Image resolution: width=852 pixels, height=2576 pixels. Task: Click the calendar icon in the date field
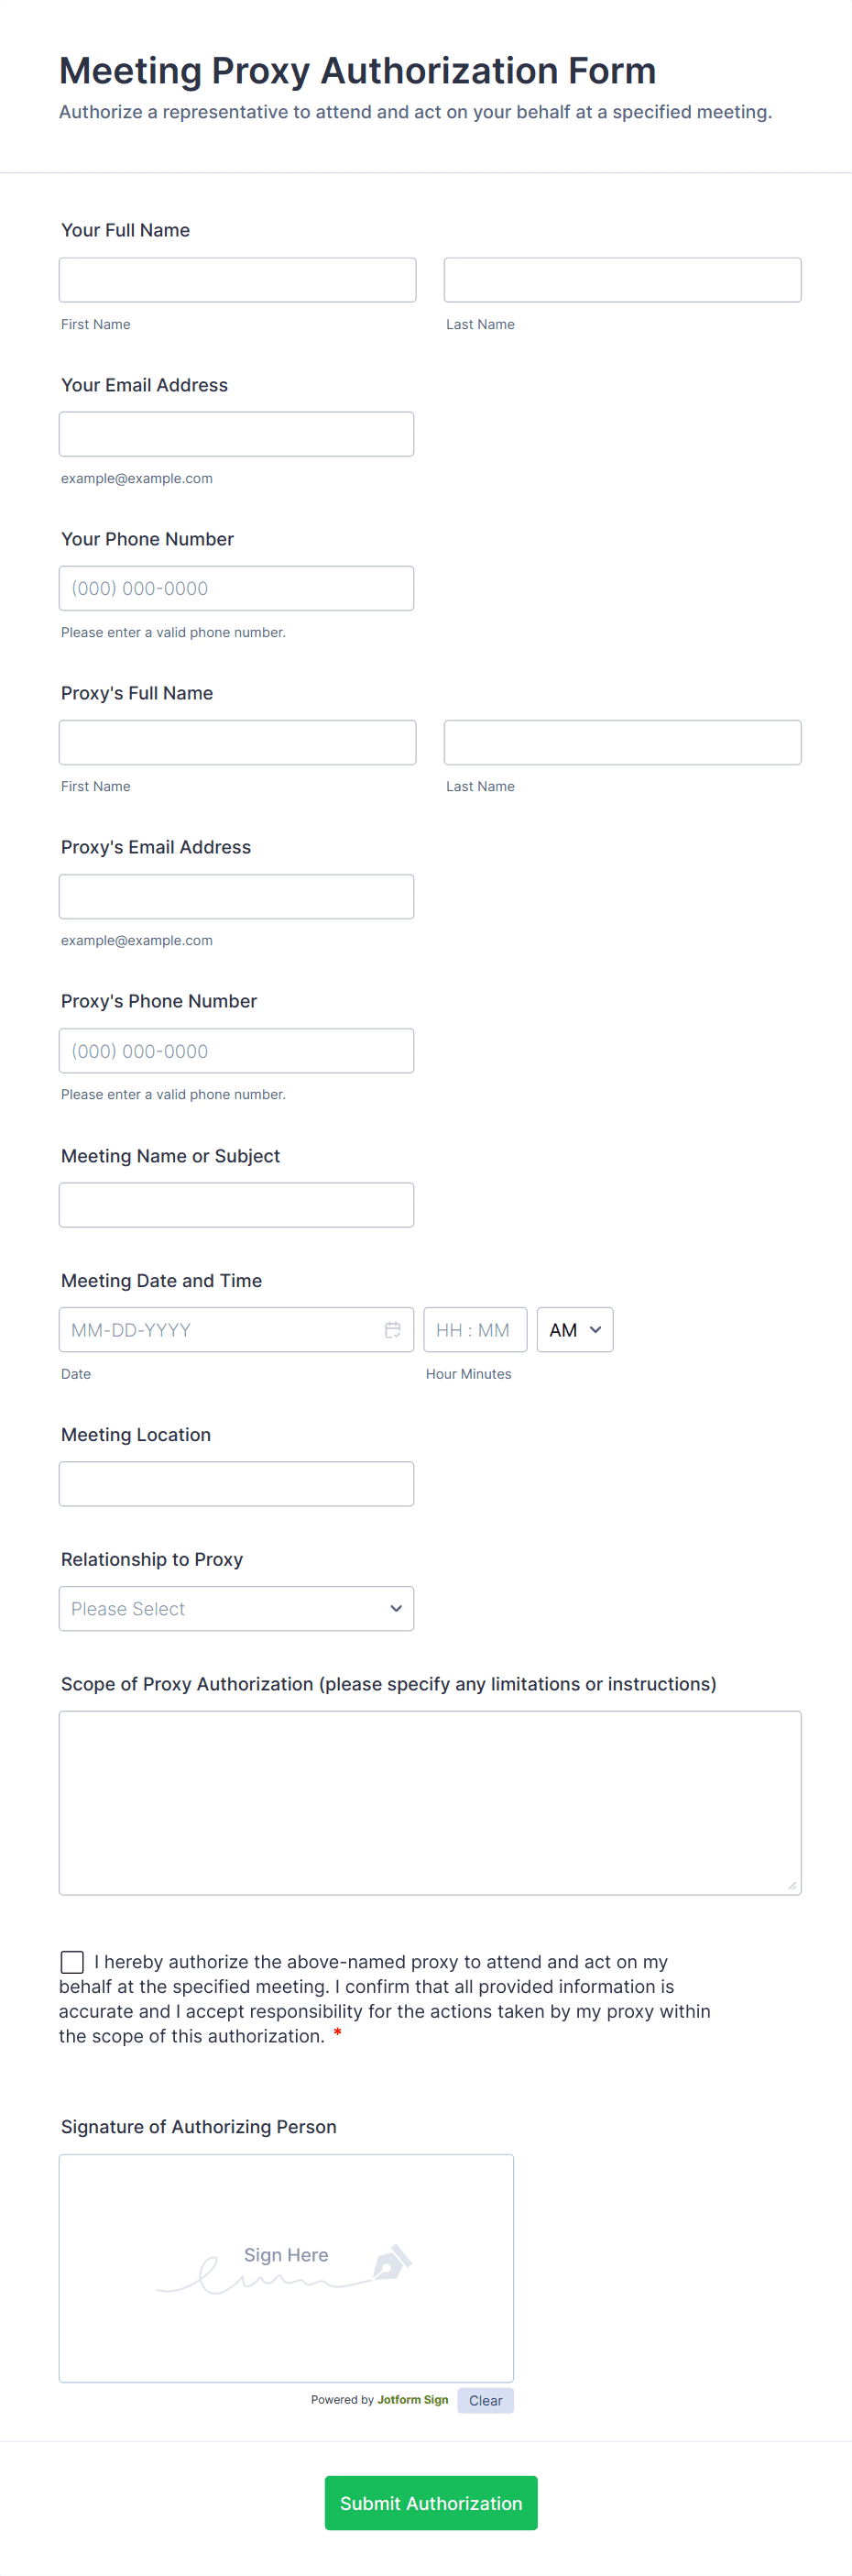pos(392,1329)
